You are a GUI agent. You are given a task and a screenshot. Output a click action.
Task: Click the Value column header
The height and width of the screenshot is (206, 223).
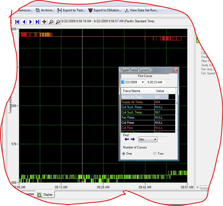(x=161, y=91)
